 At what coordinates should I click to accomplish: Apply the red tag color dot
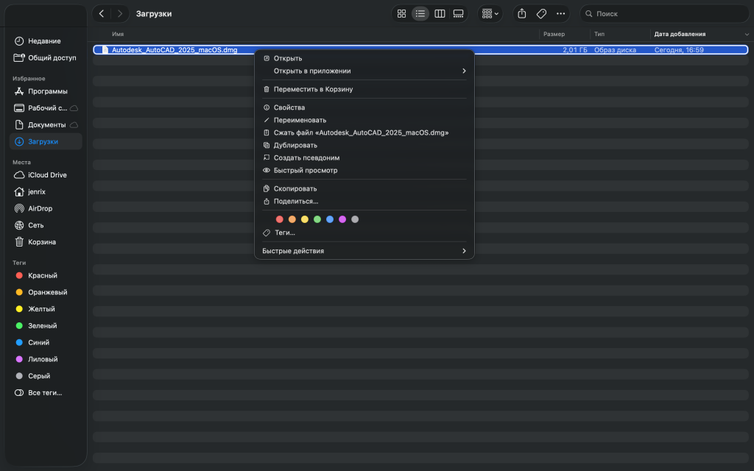(x=279, y=219)
